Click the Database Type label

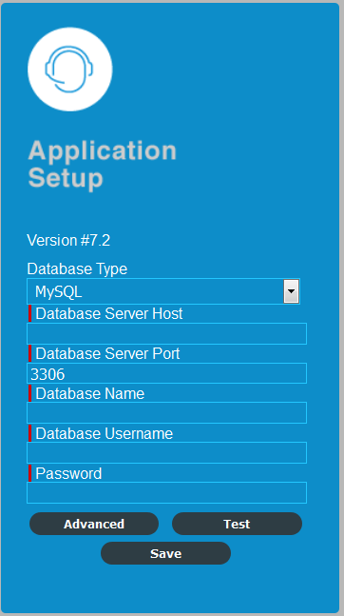coord(77,269)
